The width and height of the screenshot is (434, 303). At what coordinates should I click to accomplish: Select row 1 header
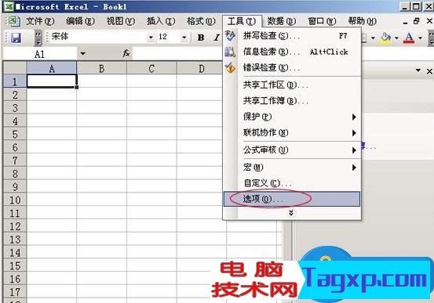pos(15,81)
